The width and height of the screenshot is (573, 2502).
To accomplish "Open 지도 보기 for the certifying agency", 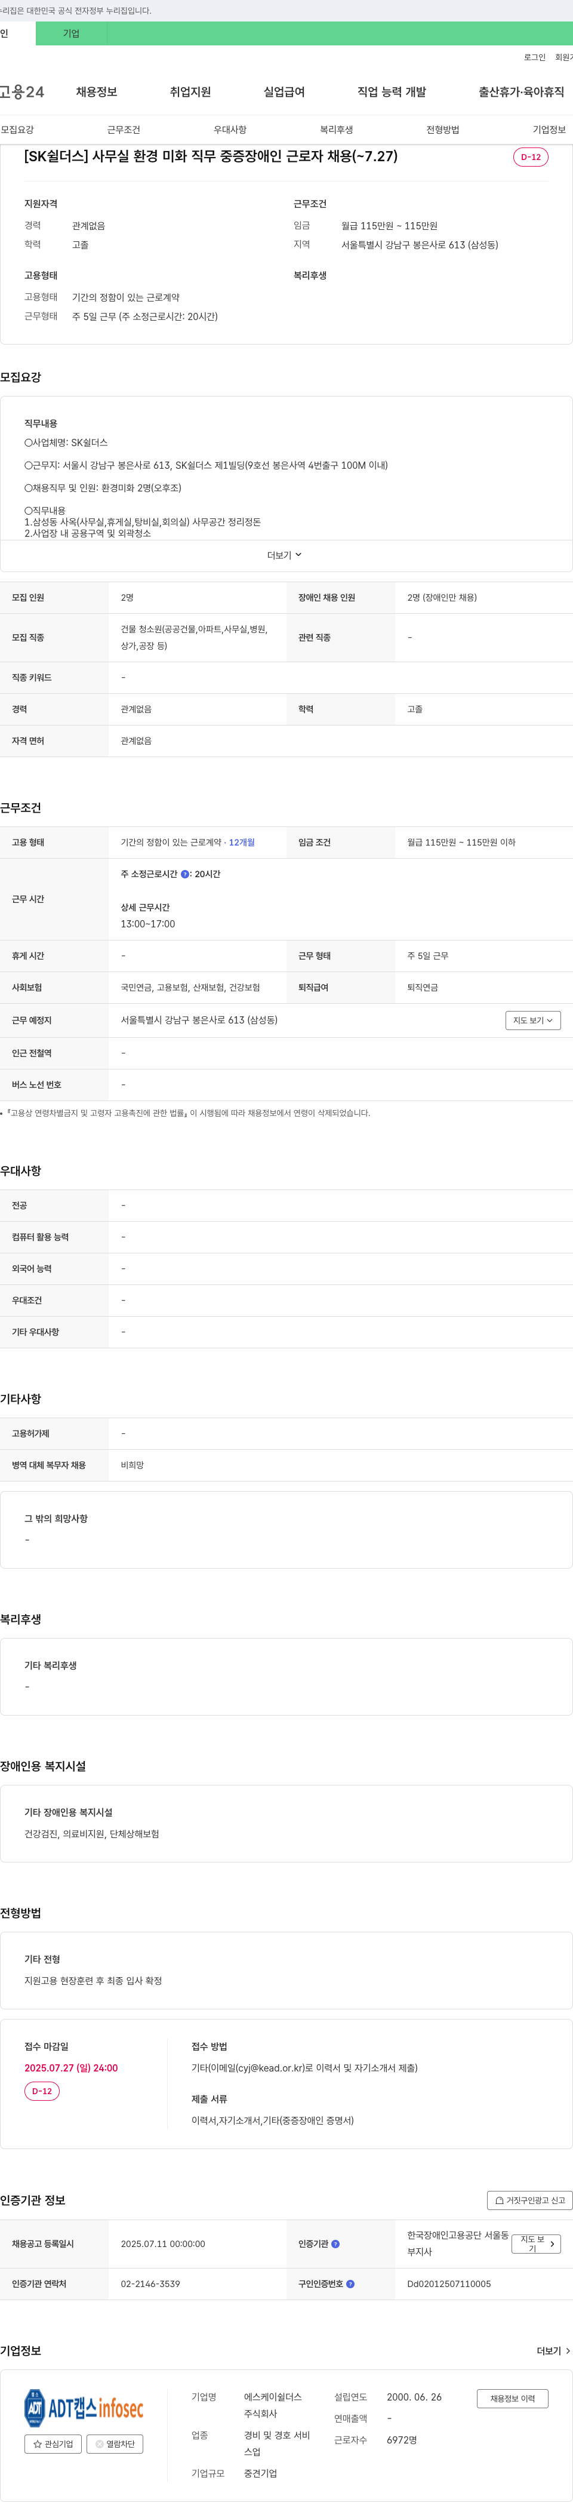I will pyautogui.click(x=536, y=2243).
